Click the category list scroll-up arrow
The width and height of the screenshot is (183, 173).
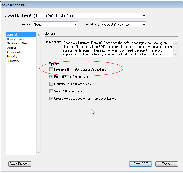[38, 35]
